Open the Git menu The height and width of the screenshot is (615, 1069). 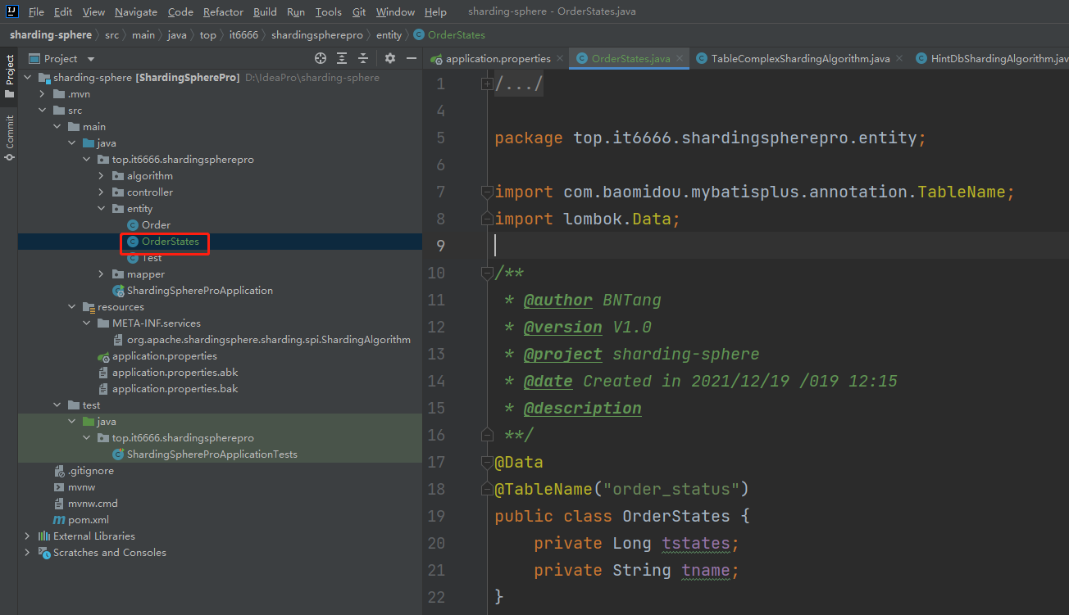point(359,11)
